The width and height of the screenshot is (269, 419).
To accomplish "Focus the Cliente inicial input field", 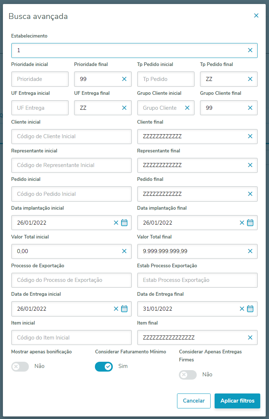I will (x=71, y=136).
